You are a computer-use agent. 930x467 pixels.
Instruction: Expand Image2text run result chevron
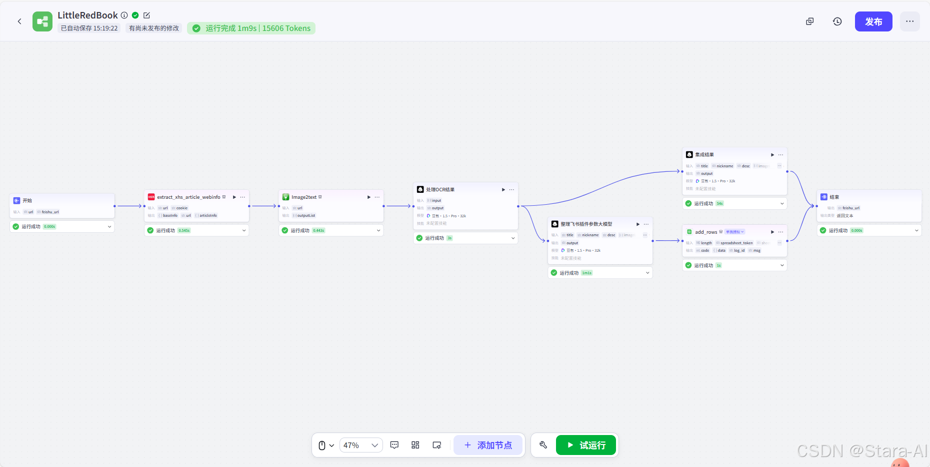[378, 231]
